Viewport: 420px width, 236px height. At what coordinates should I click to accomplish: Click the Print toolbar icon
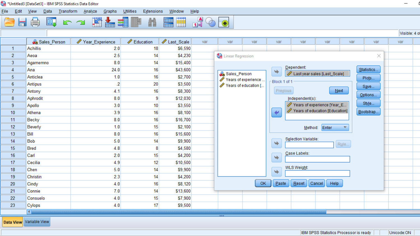click(35, 22)
